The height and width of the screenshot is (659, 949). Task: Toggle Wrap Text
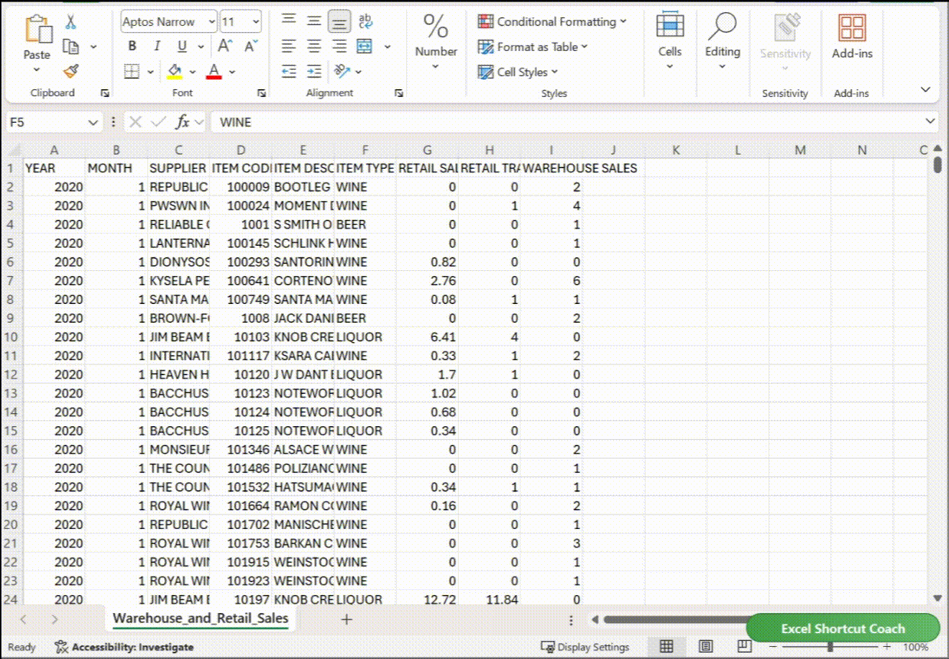pyautogui.click(x=365, y=22)
